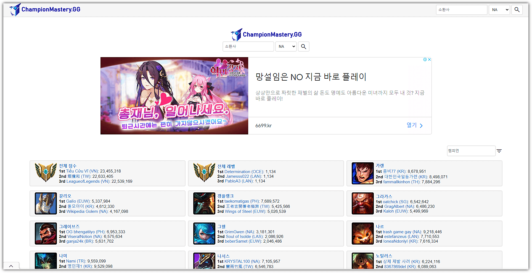The image size is (532, 273).
Task: Click the 열기 link in the ad
Action: 414,125
